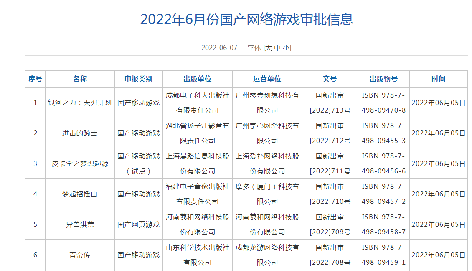Click the 出版物号 column header
The image size is (472, 271).
pyautogui.click(x=383, y=79)
